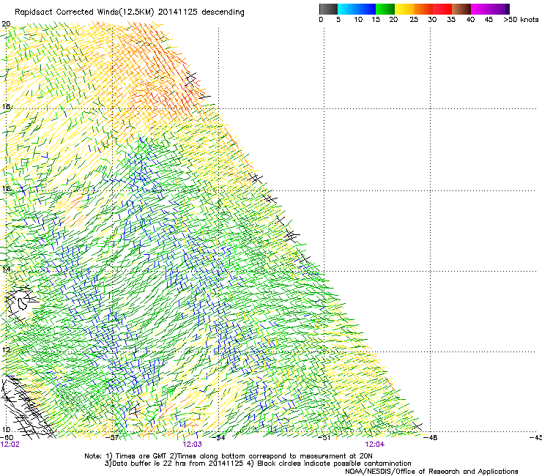Click the purple '12:03' time label
542x476 pixels.
coord(192,445)
